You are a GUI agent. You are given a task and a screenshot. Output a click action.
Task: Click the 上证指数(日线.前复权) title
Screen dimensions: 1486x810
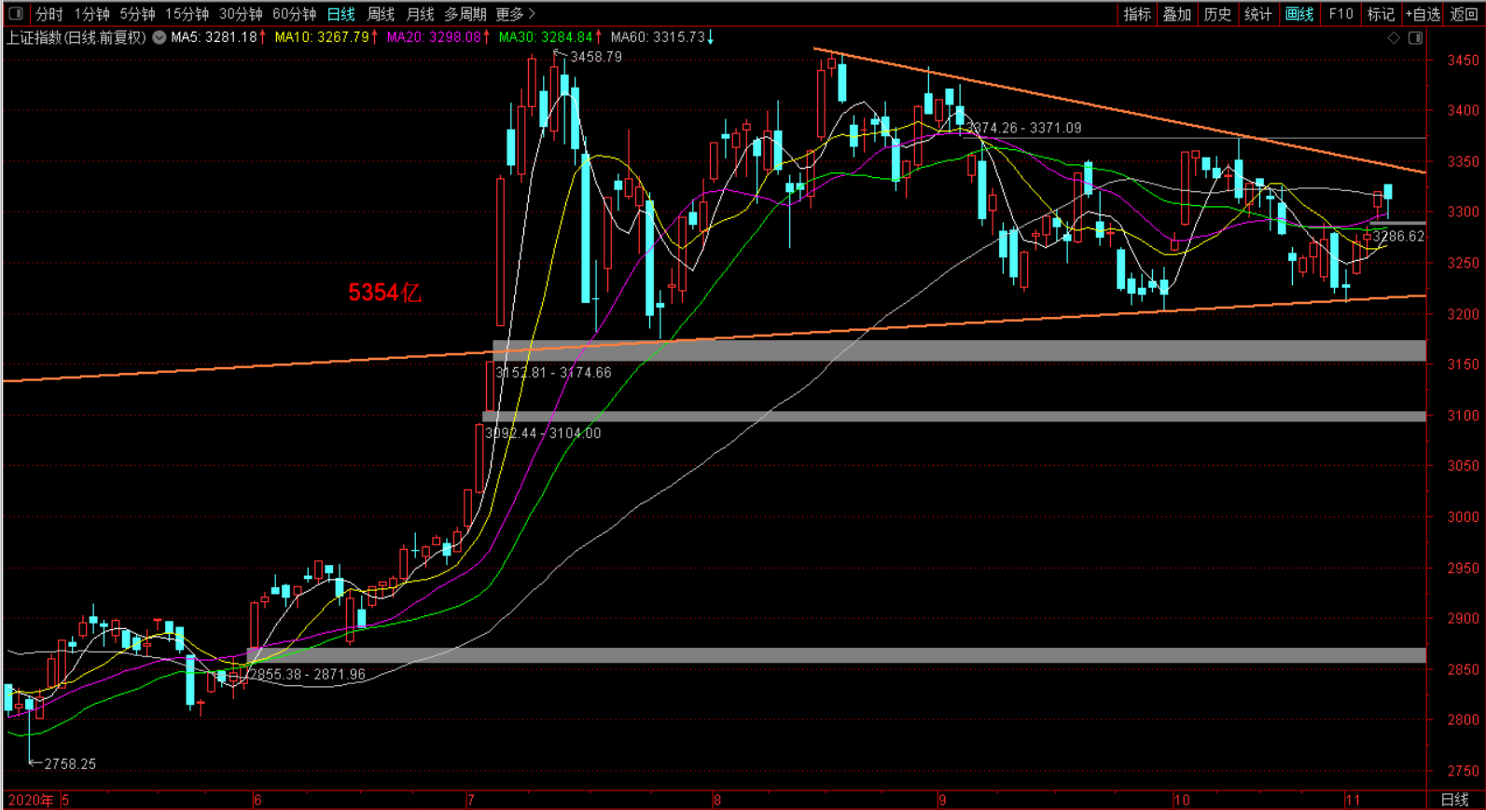(x=76, y=37)
